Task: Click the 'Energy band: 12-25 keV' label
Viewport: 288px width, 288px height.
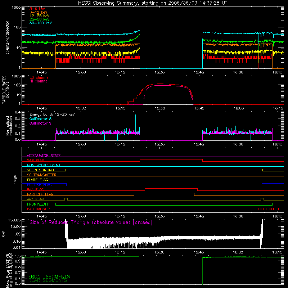Action: 52,114
